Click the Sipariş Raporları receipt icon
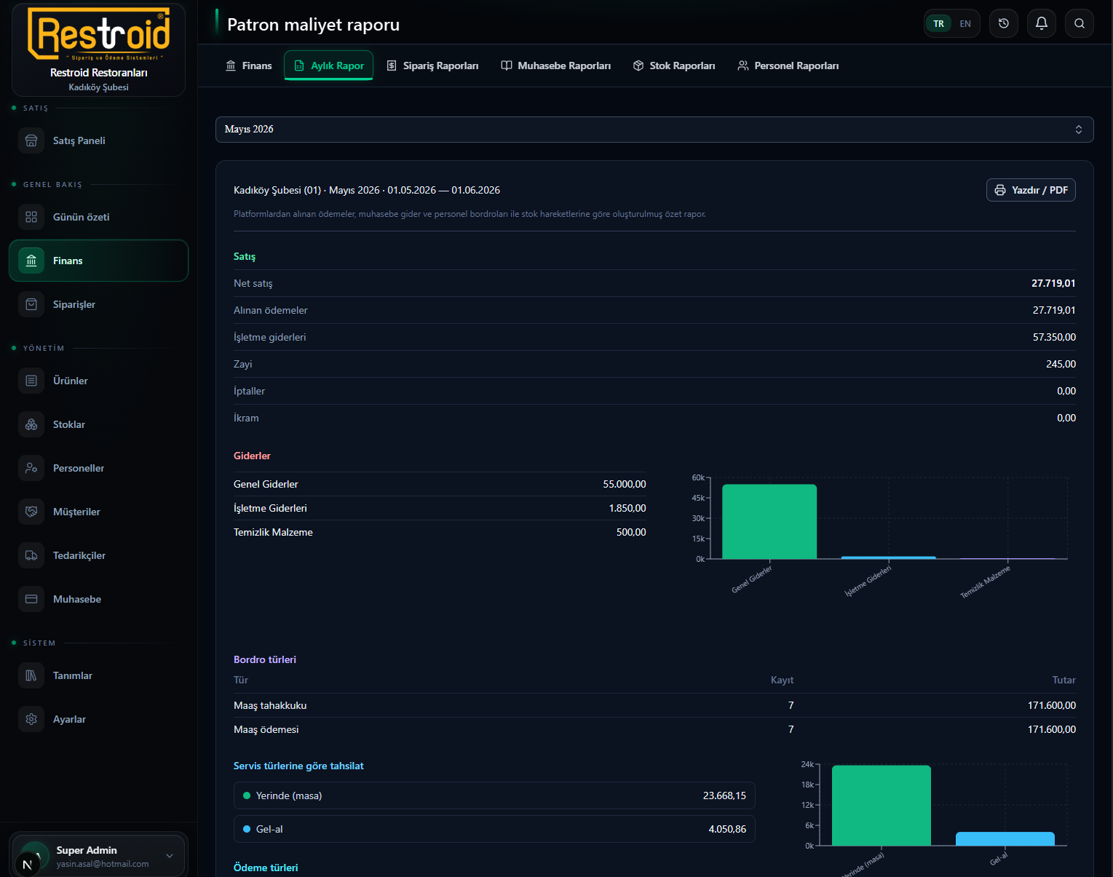Viewport: 1113px width, 877px height. click(392, 66)
